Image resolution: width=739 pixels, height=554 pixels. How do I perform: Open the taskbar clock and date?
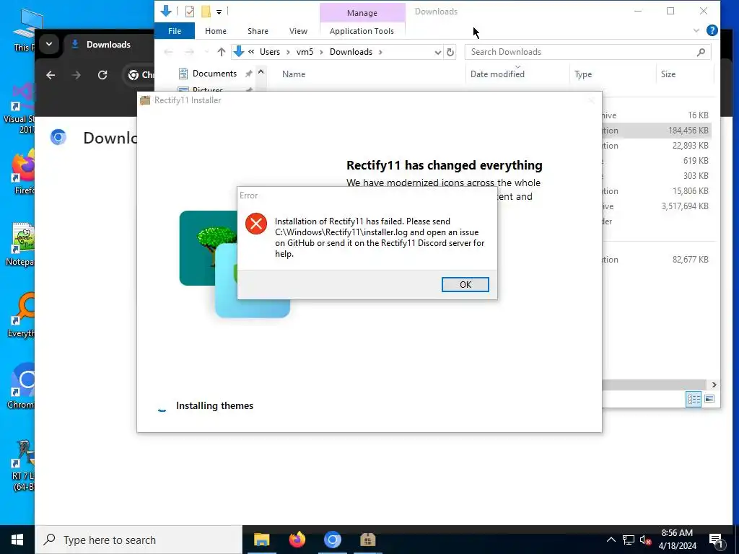677,540
